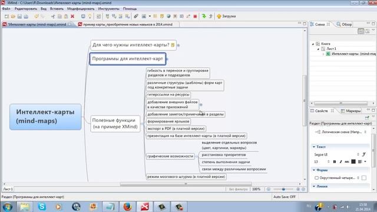Open Инструменты menu

pyautogui.click(x=108, y=9)
